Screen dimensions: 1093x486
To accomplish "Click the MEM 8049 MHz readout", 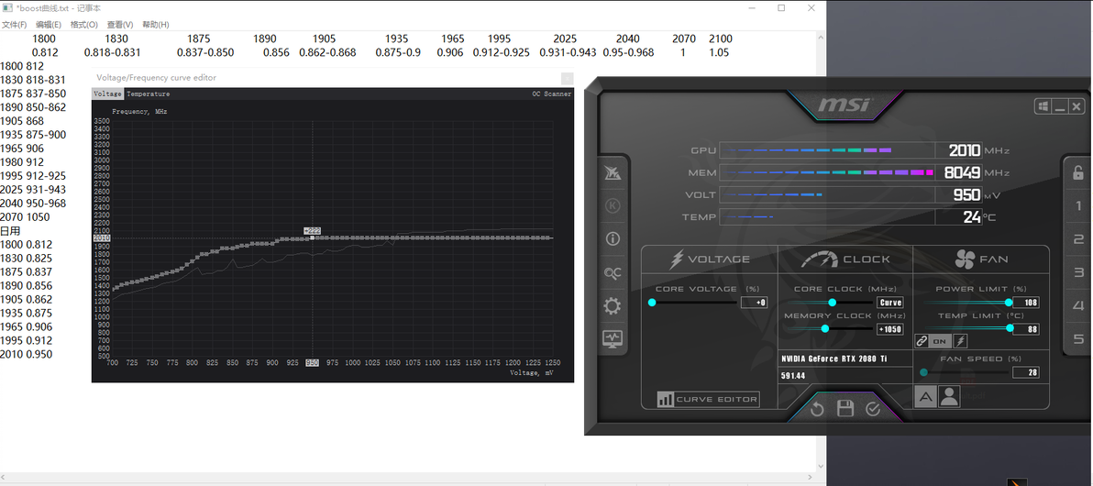I will coord(963,172).
